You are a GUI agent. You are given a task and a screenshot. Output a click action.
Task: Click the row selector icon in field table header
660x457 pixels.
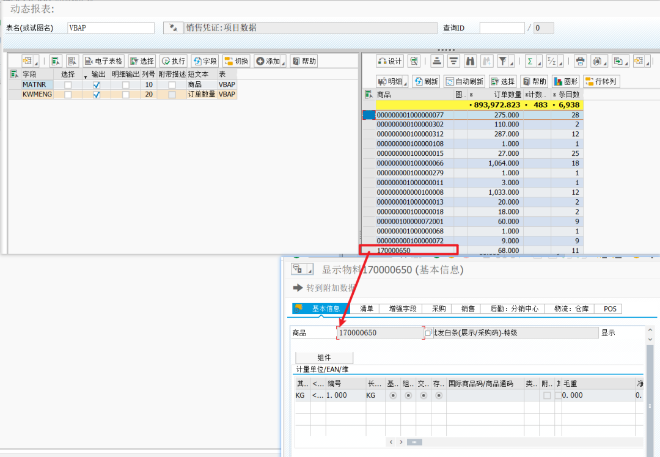(14, 74)
